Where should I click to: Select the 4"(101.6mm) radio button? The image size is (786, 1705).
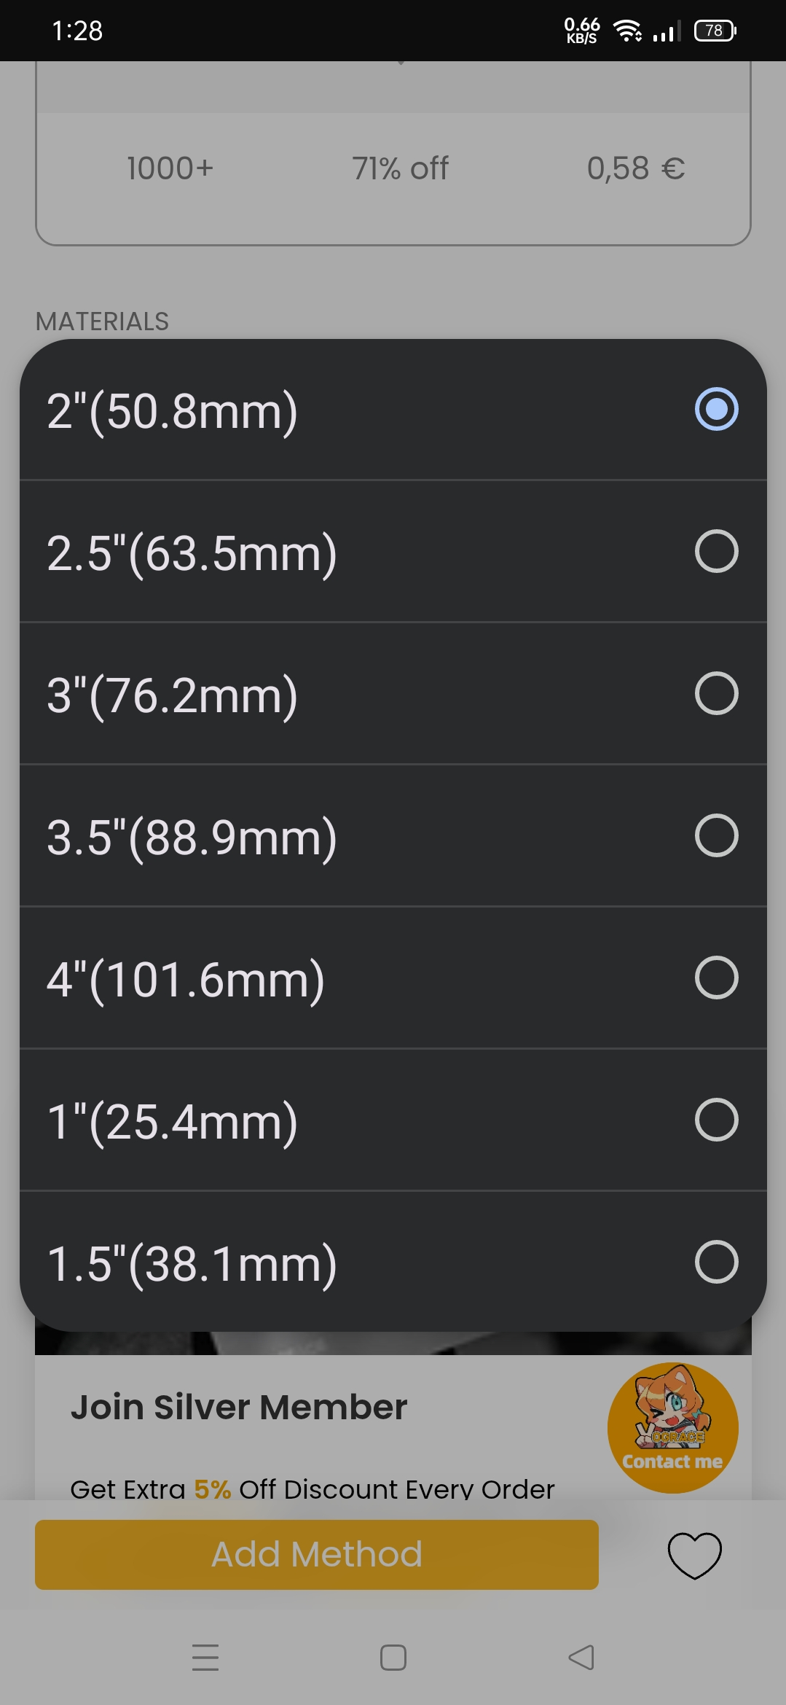716,978
